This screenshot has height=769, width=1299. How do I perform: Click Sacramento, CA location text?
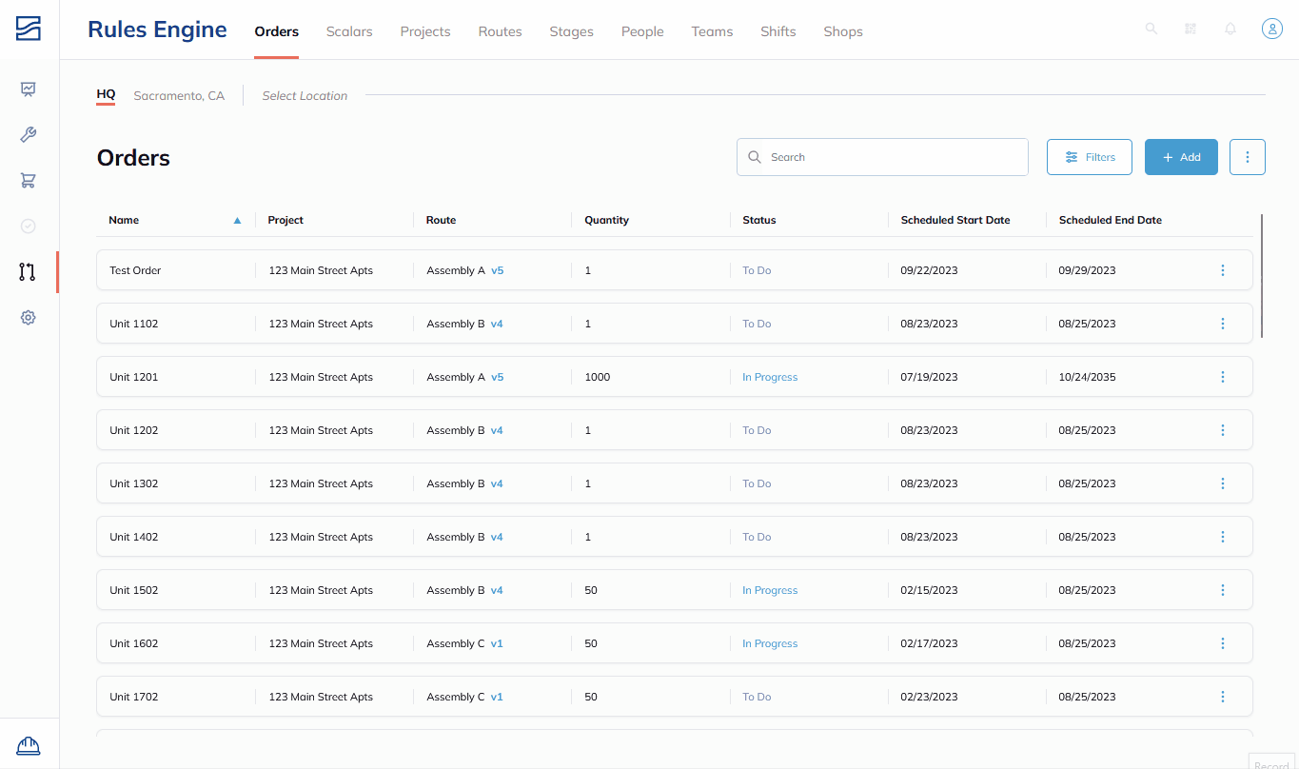pyautogui.click(x=179, y=95)
